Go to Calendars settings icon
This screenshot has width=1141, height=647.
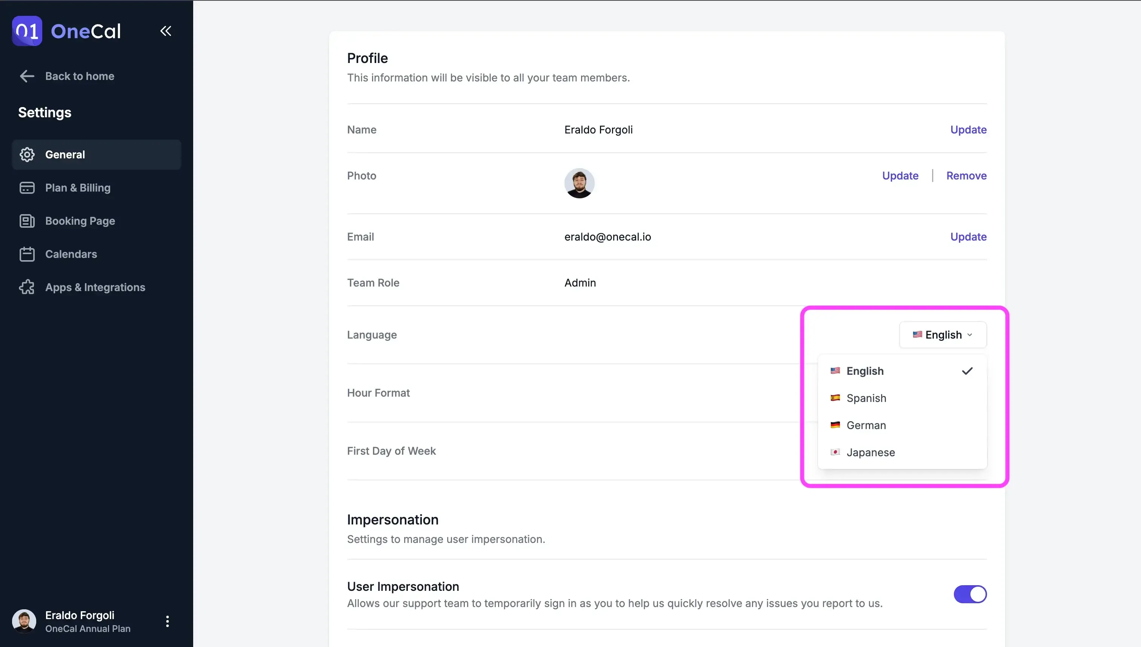click(x=27, y=254)
